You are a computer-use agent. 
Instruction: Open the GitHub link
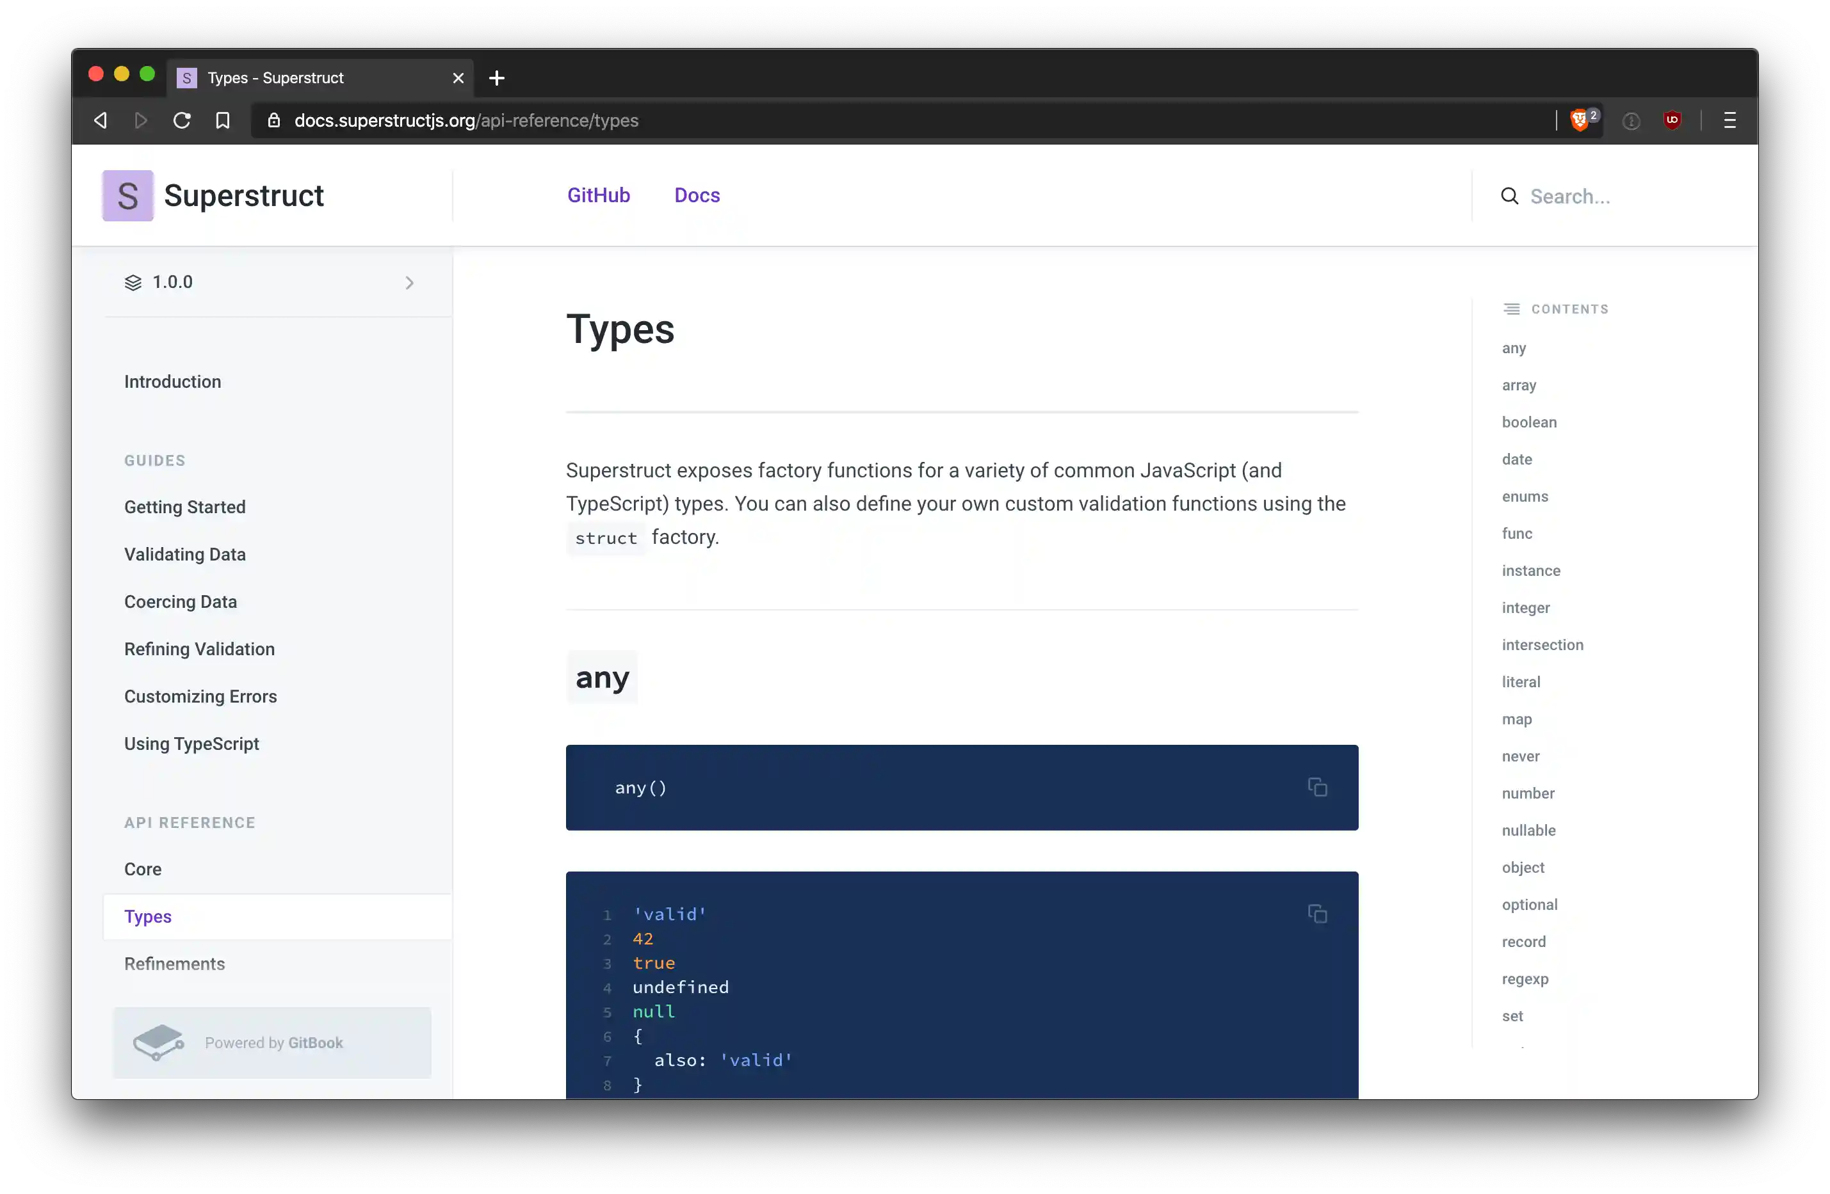pyautogui.click(x=598, y=195)
